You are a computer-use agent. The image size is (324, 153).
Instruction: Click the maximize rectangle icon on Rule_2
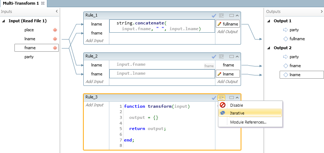(x=231, y=56)
